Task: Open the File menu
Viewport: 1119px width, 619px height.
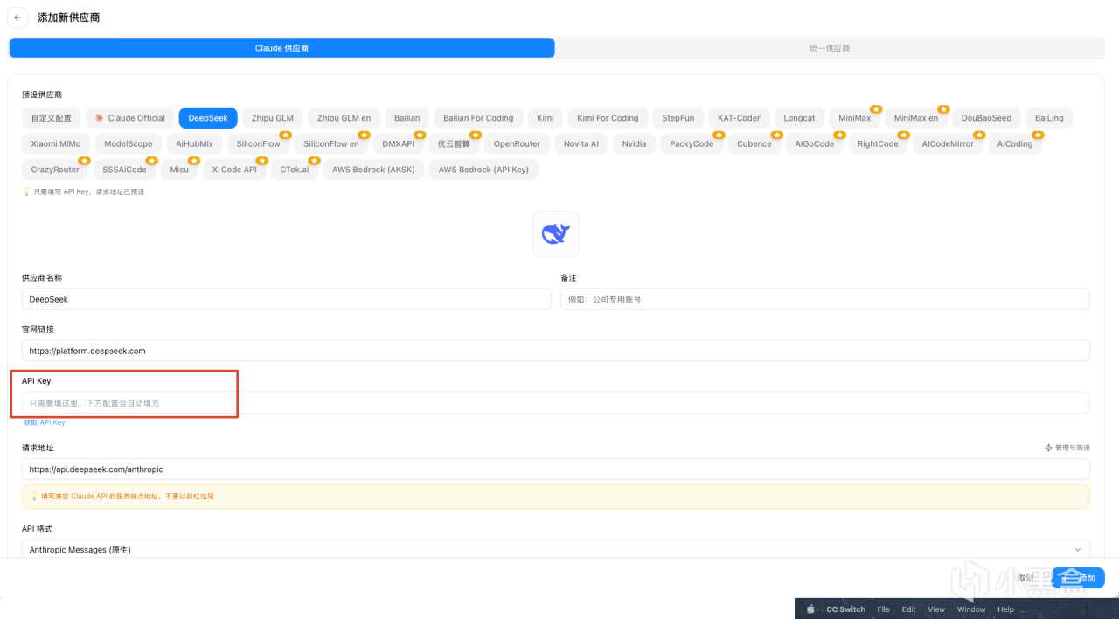Action: (x=884, y=609)
